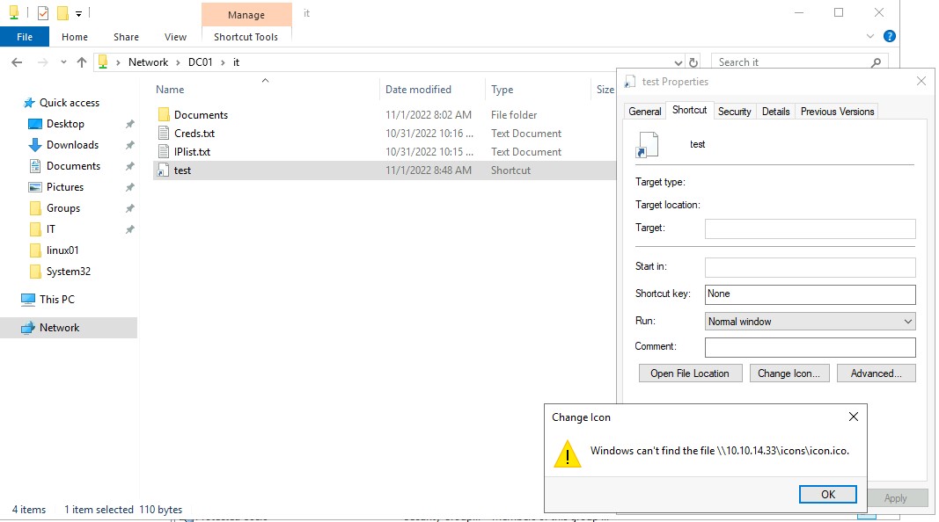Screen dimensions: 939x522
Task: Expand the Quick Access Toolbar customize arrow
Action: [x=79, y=13]
